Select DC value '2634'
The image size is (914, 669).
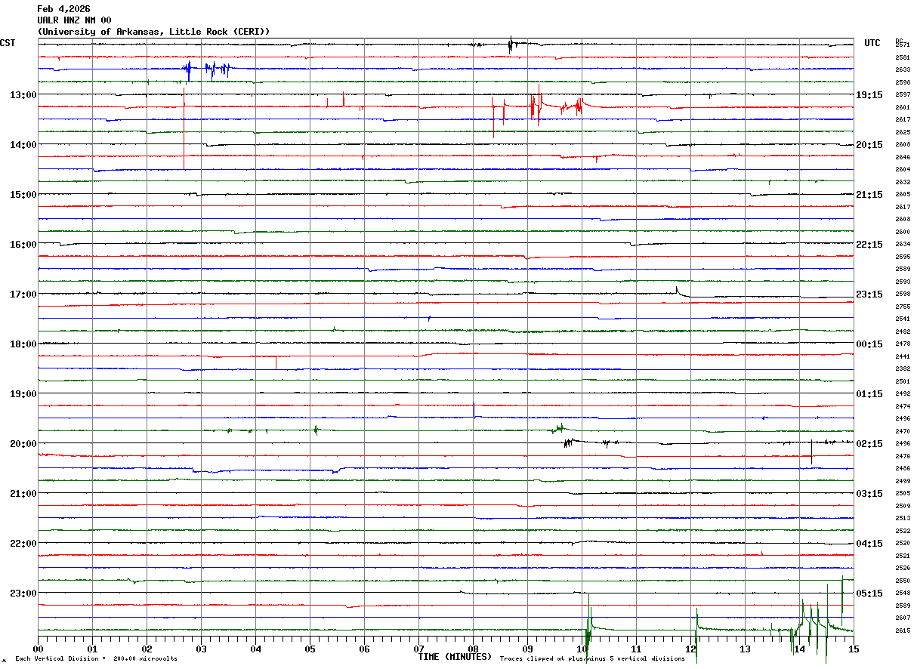[903, 244]
